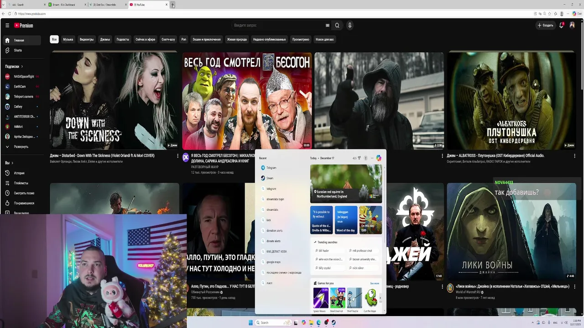Start voice search with the microphone icon
Viewport: 584px width, 328px height.
pos(350,26)
